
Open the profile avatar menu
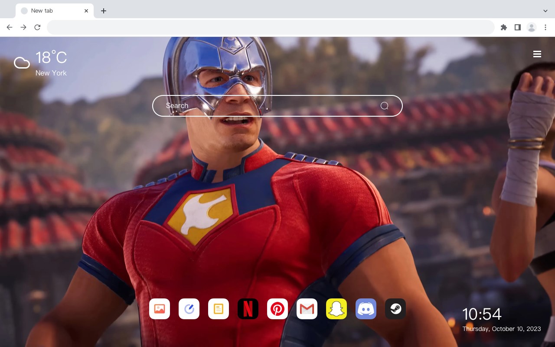pos(532,27)
